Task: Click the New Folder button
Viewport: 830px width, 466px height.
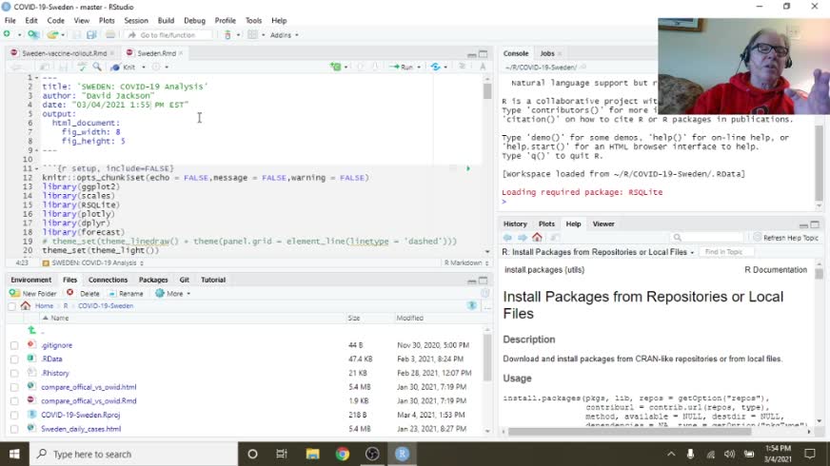Action: pos(32,294)
